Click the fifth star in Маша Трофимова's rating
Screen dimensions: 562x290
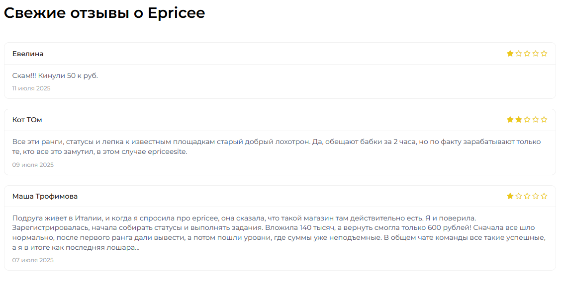pos(544,196)
